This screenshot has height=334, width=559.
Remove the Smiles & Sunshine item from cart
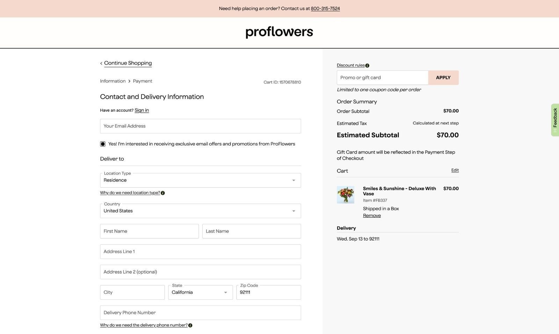coord(371,215)
